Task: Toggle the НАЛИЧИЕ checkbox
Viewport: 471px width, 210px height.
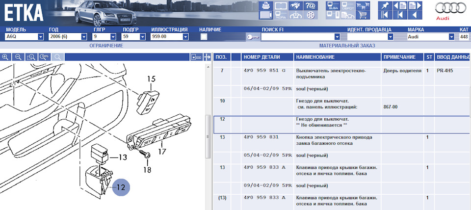Action: click(x=204, y=37)
